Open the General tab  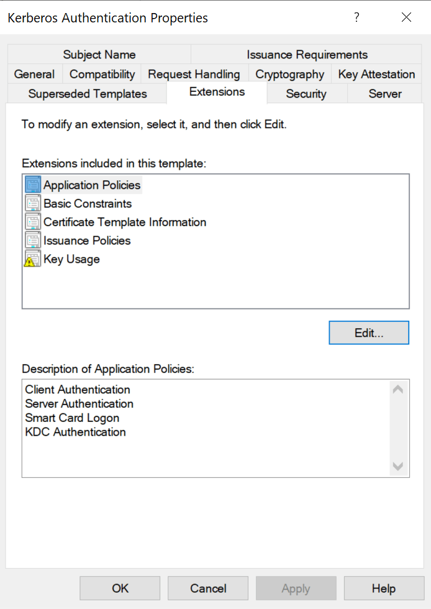click(35, 74)
